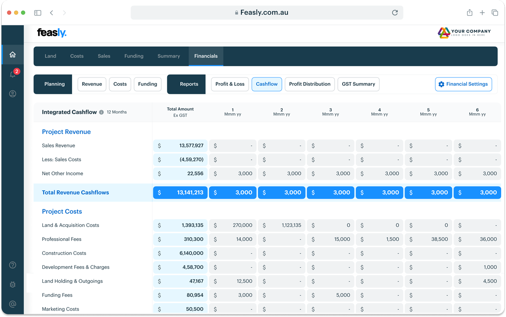
Task: Click the @ contact icon at sidebar bottom
Action: [x=12, y=304]
